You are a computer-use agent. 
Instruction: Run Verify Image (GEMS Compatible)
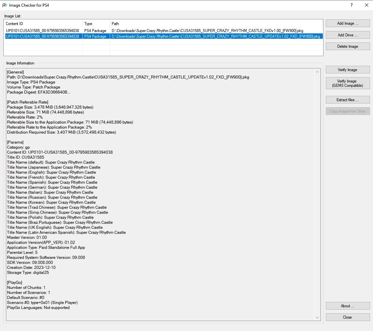coord(348,83)
